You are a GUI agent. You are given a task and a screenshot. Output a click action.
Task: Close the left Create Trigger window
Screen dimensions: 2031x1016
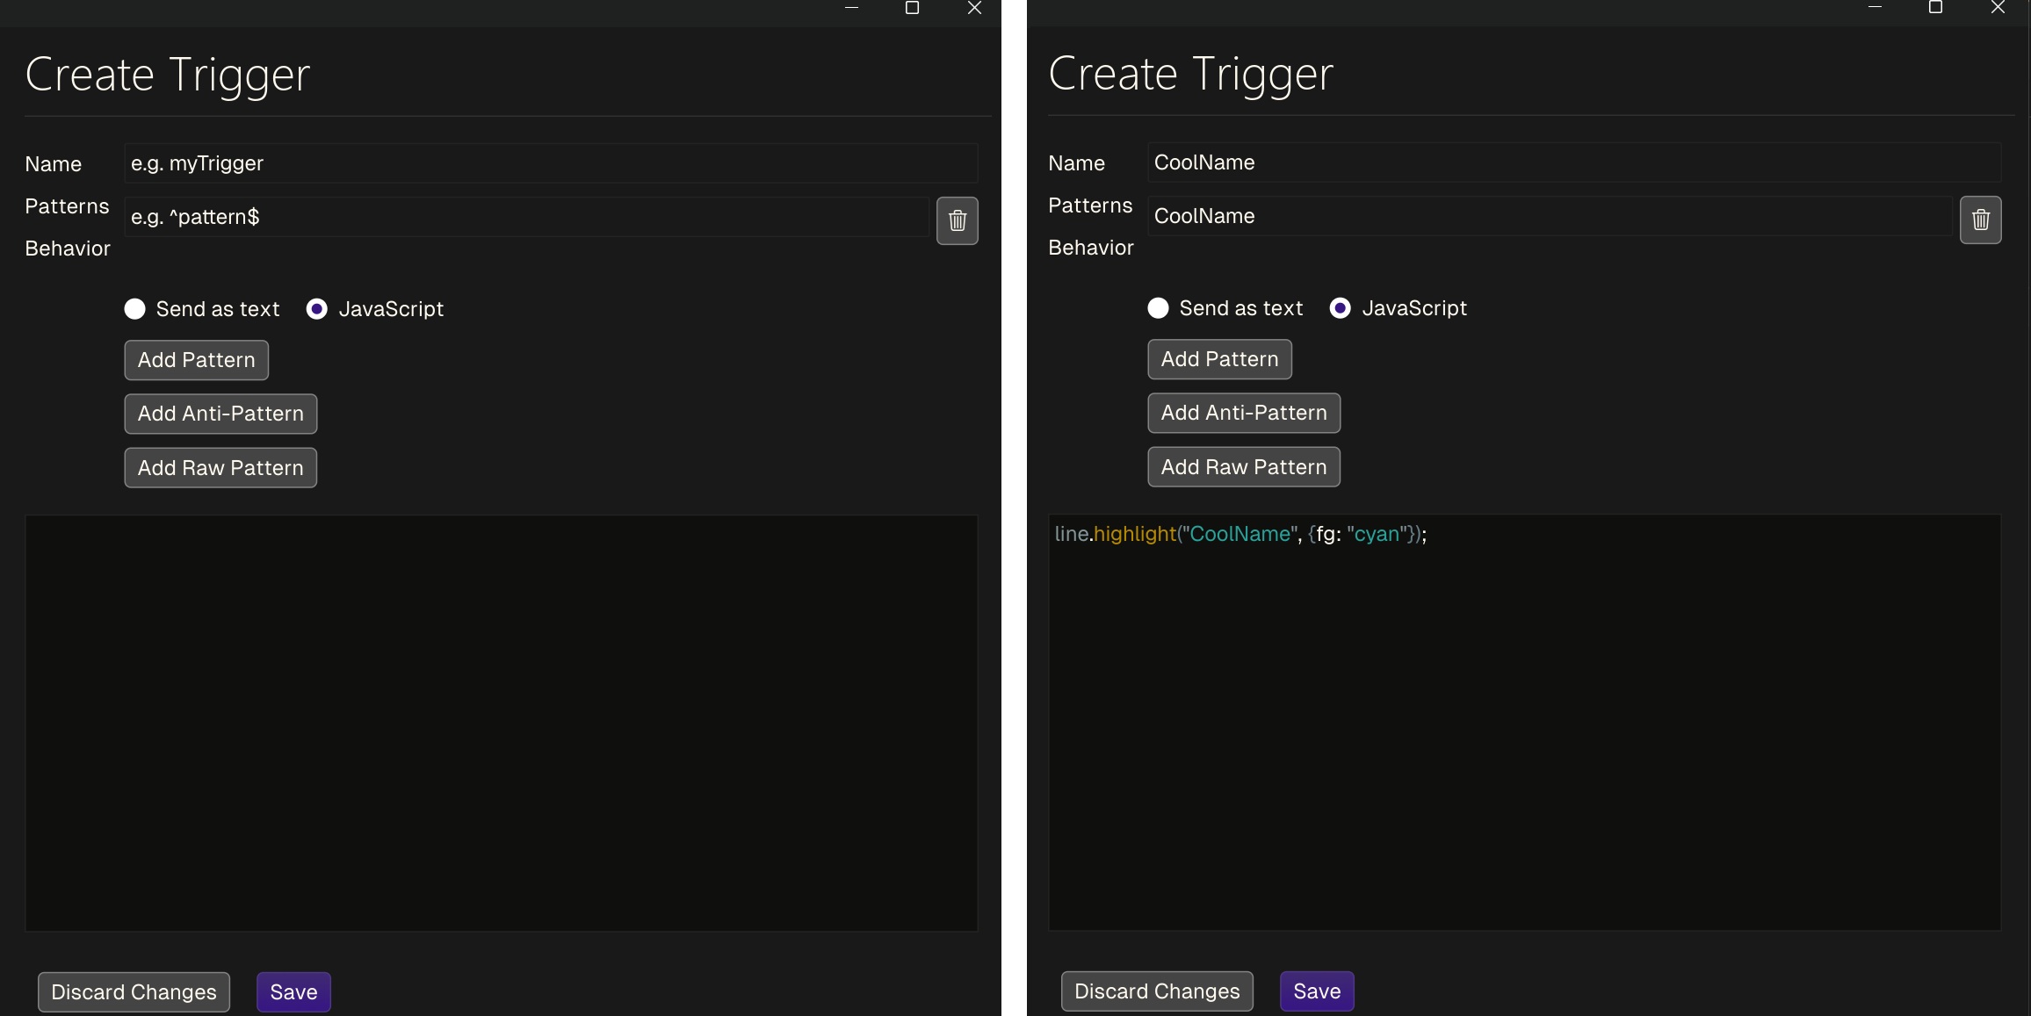pyautogui.click(x=974, y=8)
